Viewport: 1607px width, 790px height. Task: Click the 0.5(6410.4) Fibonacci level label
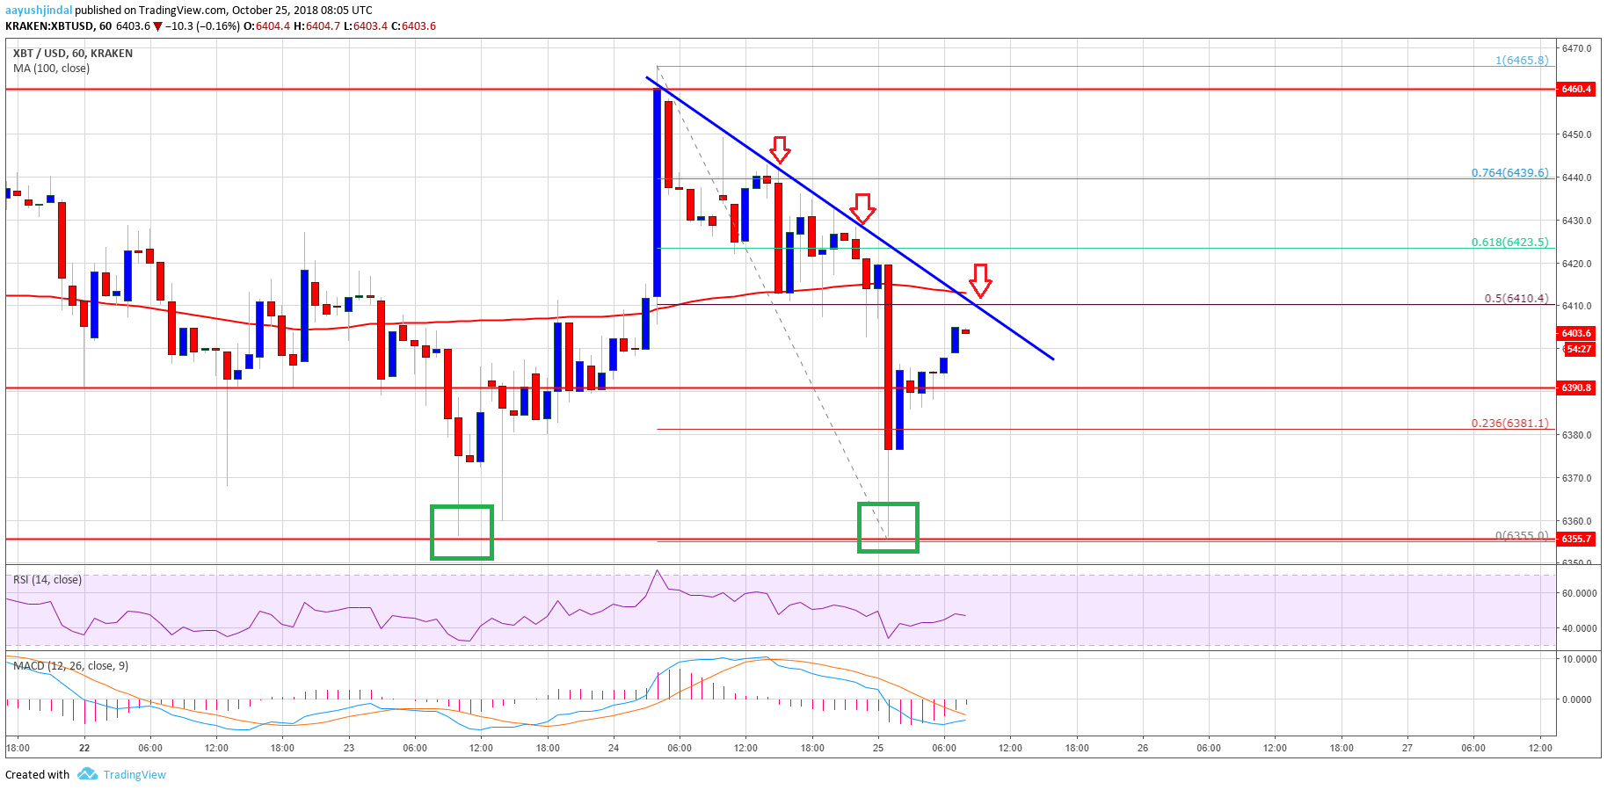pos(1516,299)
